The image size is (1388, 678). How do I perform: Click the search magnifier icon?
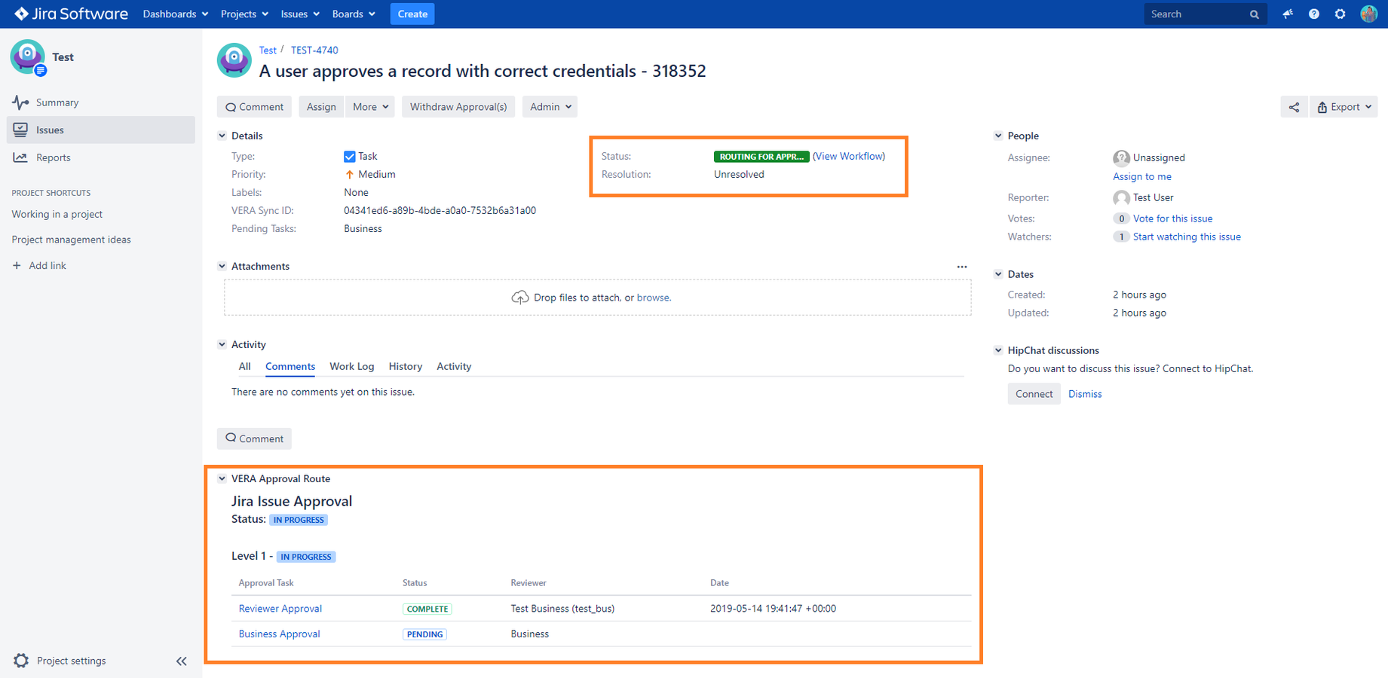click(1255, 14)
